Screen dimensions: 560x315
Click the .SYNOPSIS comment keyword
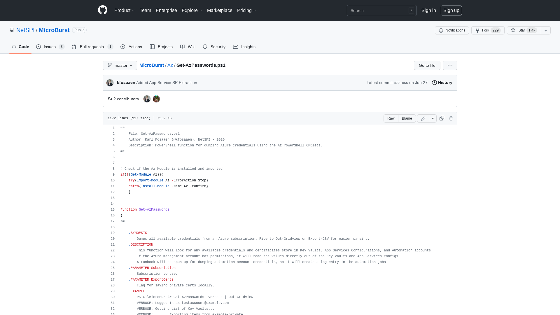click(x=138, y=233)
